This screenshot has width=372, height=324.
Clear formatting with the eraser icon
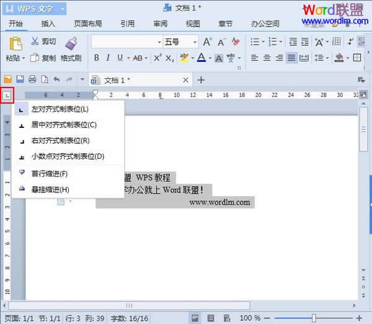pos(236,42)
